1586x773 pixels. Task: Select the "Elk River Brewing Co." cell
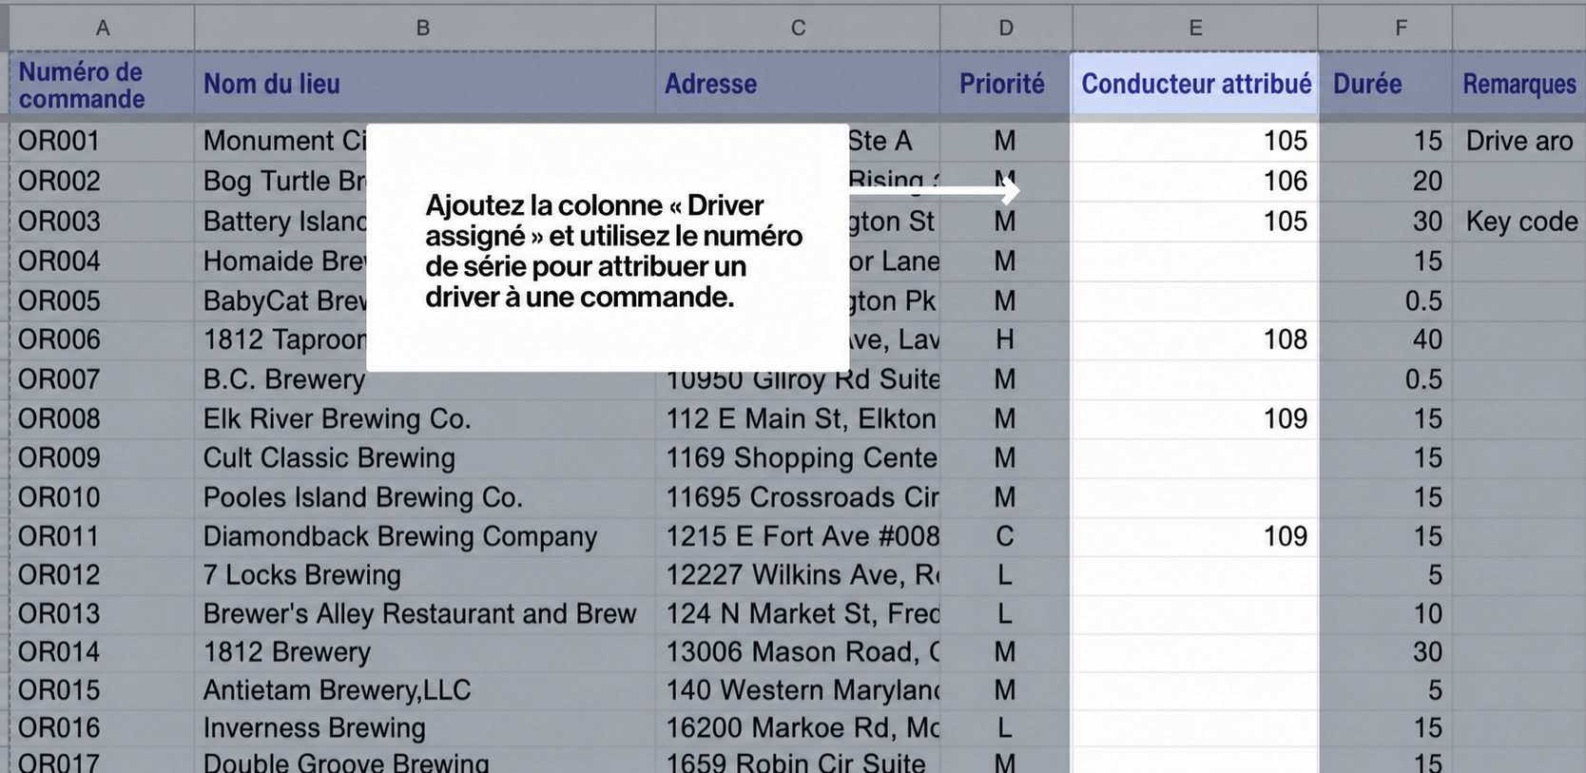pyautogui.click(x=425, y=418)
